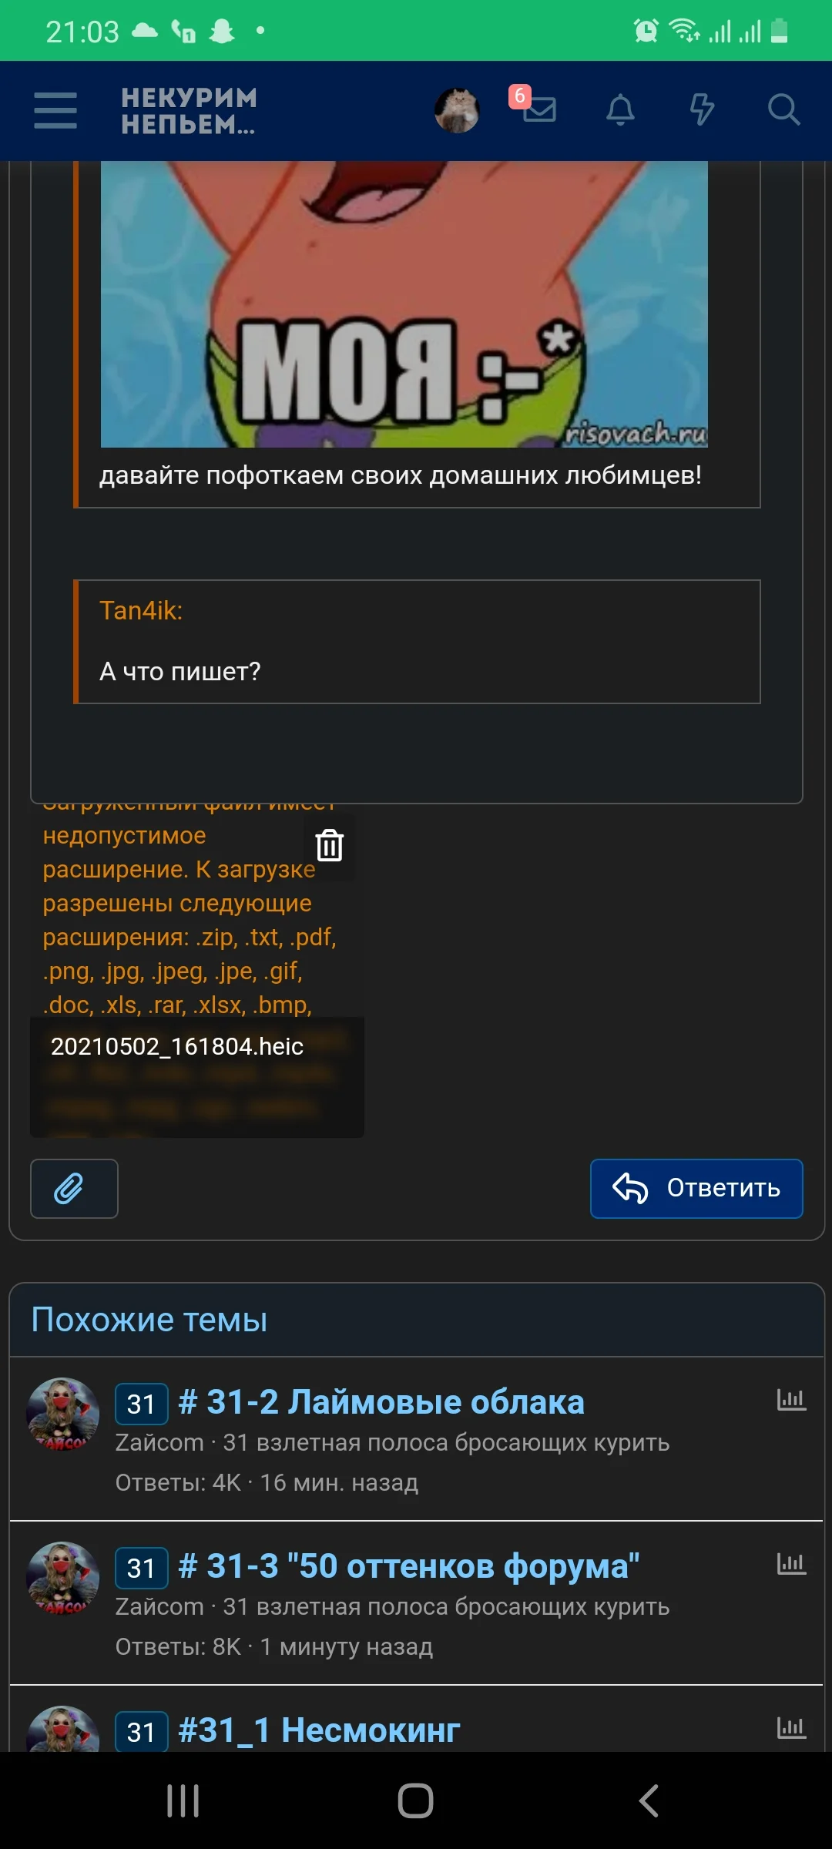Open the Некурим Непьем forum logo
This screenshot has height=1849, width=832.
(189, 110)
